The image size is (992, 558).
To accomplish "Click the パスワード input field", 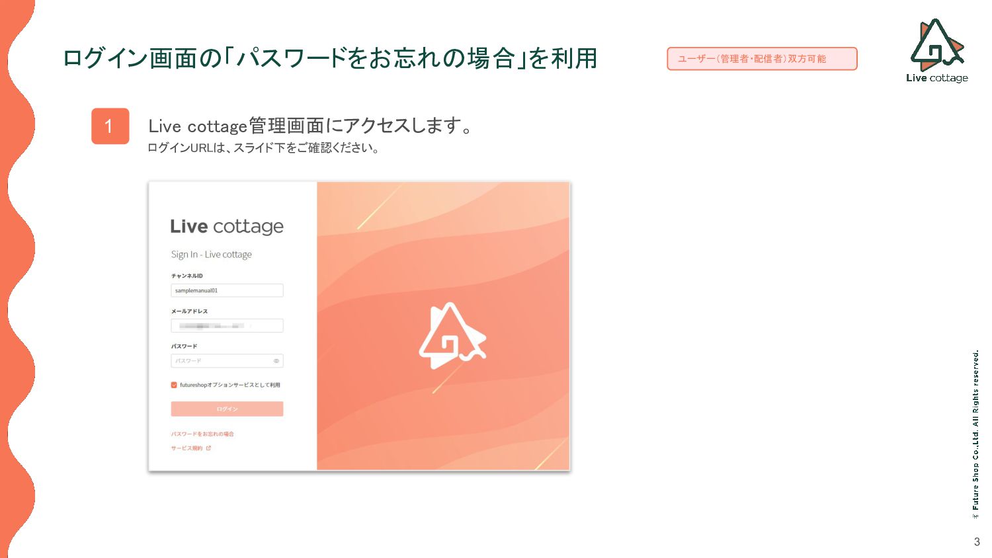I will click(227, 361).
